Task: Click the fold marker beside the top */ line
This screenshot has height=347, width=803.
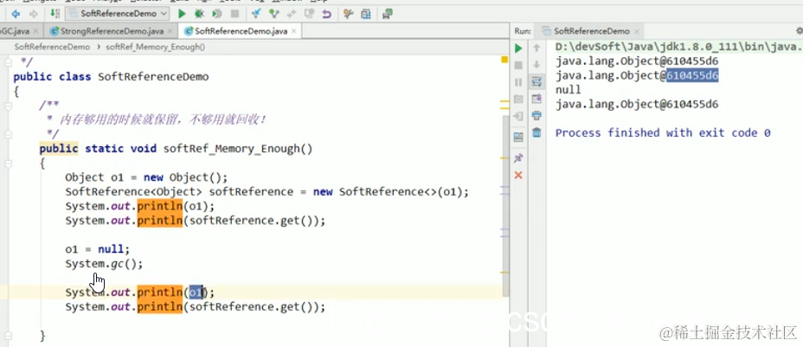Action: coord(8,62)
